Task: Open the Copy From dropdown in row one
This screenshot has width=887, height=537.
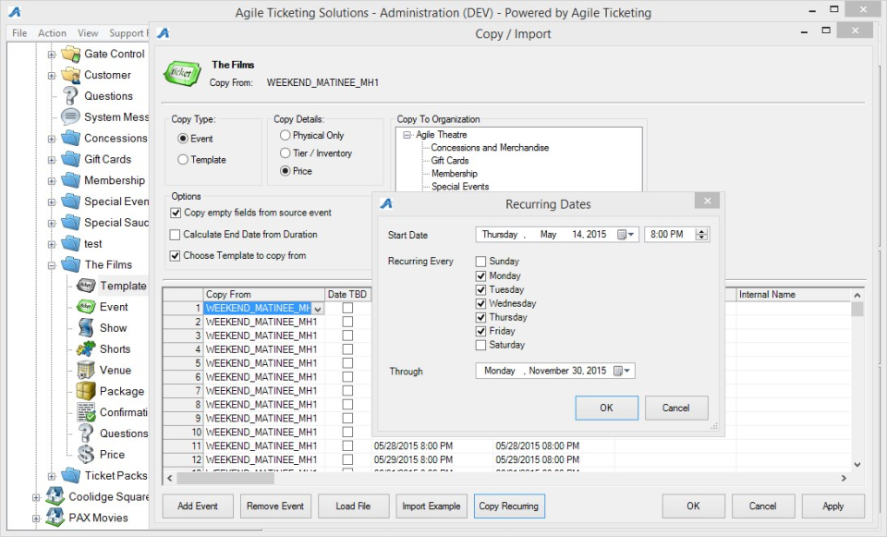Action: pyautogui.click(x=319, y=306)
